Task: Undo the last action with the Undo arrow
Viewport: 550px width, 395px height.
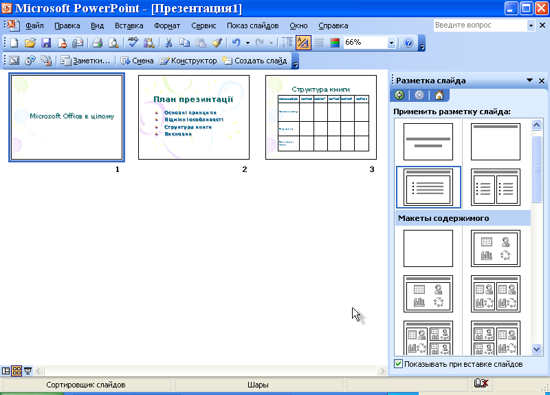Action: pyautogui.click(x=236, y=43)
